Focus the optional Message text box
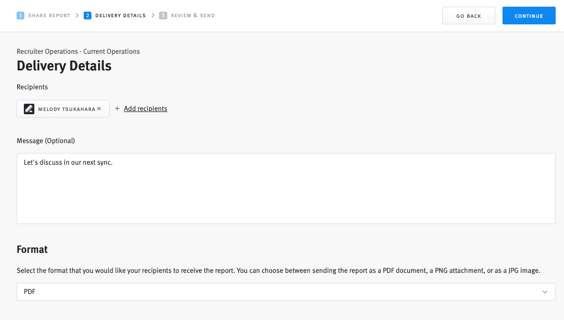Image resolution: width=564 pixels, height=320 pixels. pos(286,189)
